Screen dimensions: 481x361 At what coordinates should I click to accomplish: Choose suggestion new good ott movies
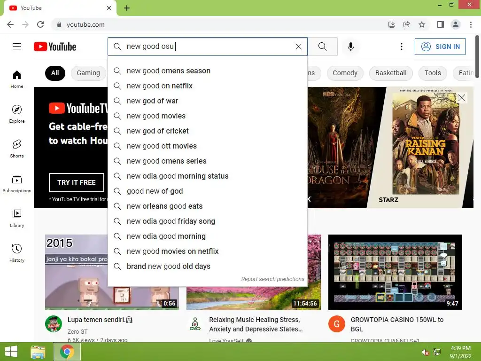click(207, 146)
